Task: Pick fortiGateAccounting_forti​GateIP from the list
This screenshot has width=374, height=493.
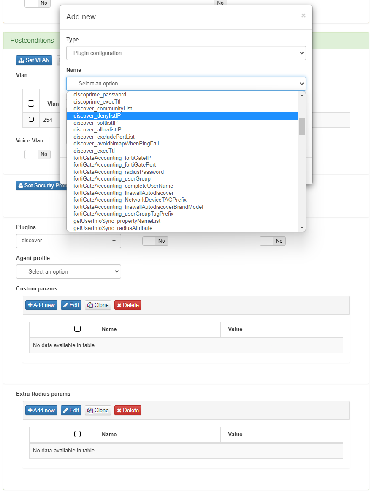Action: coord(112,158)
